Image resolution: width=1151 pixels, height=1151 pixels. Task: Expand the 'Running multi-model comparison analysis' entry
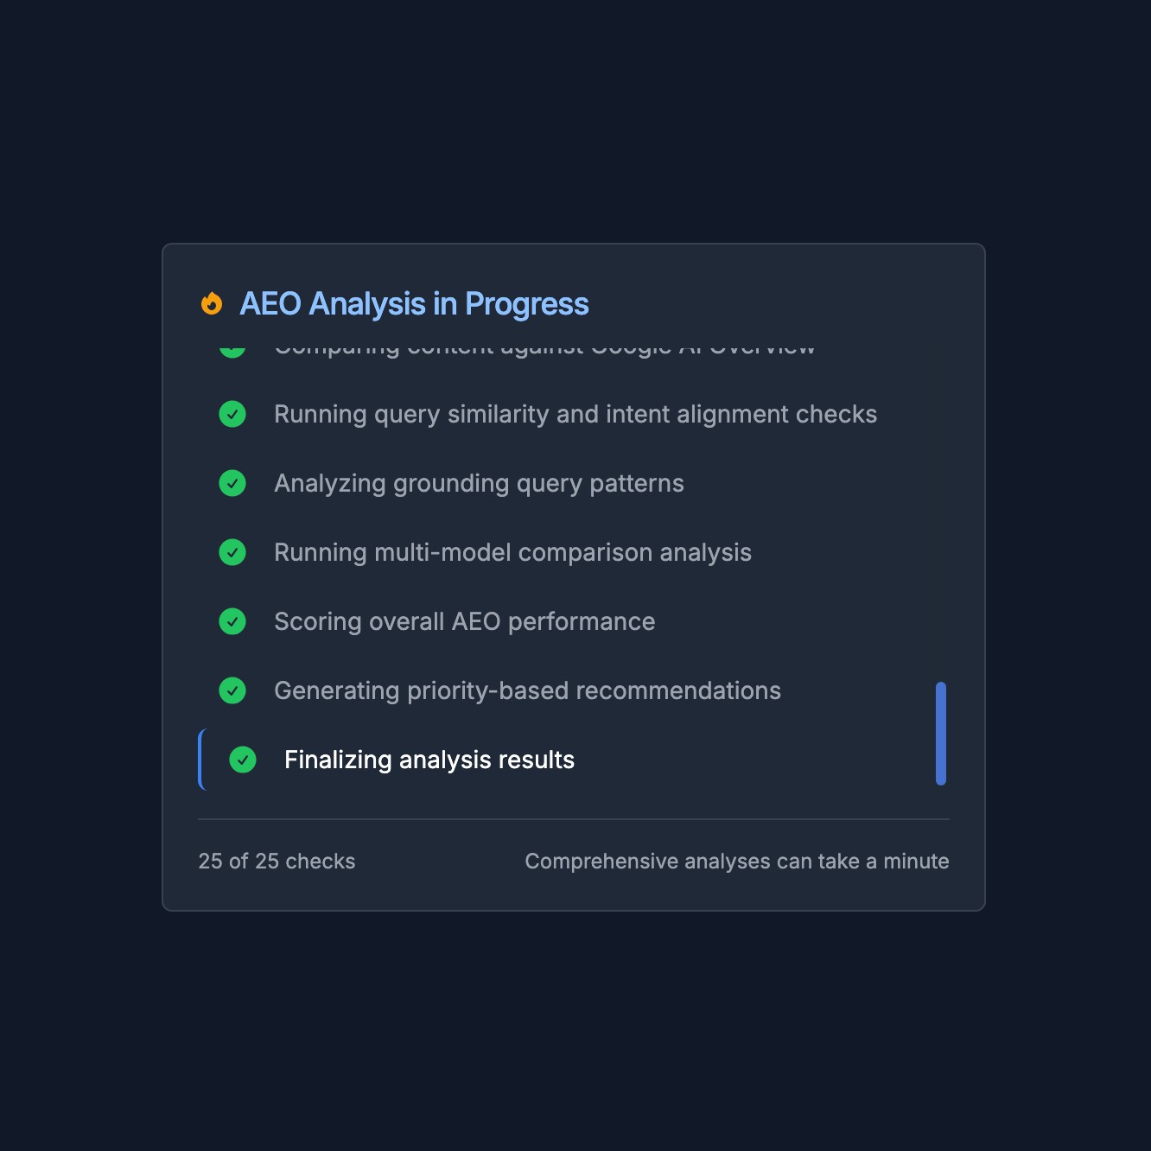pyautogui.click(x=512, y=552)
